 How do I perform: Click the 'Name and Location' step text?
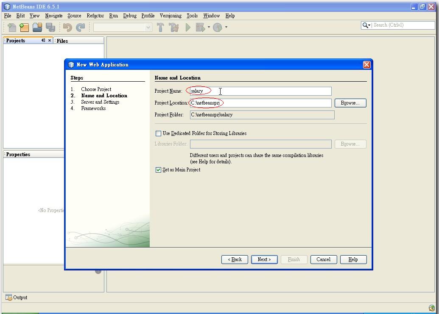[x=104, y=96]
